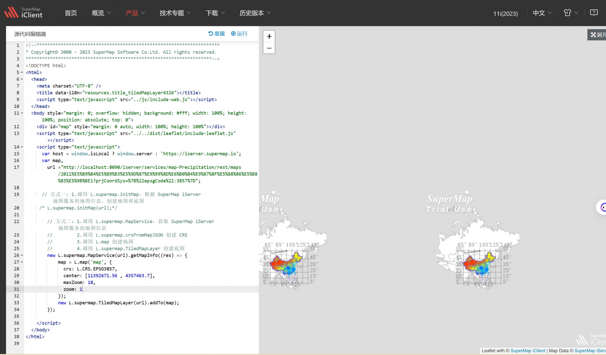The height and width of the screenshot is (355, 606).
Task: Zoom out on the map
Action: 269,48
